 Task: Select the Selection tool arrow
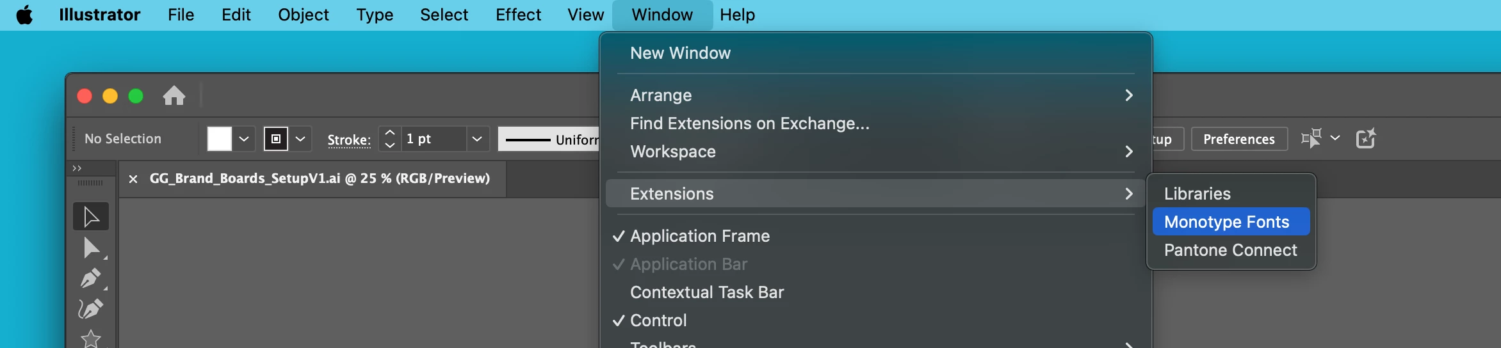(91, 217)
